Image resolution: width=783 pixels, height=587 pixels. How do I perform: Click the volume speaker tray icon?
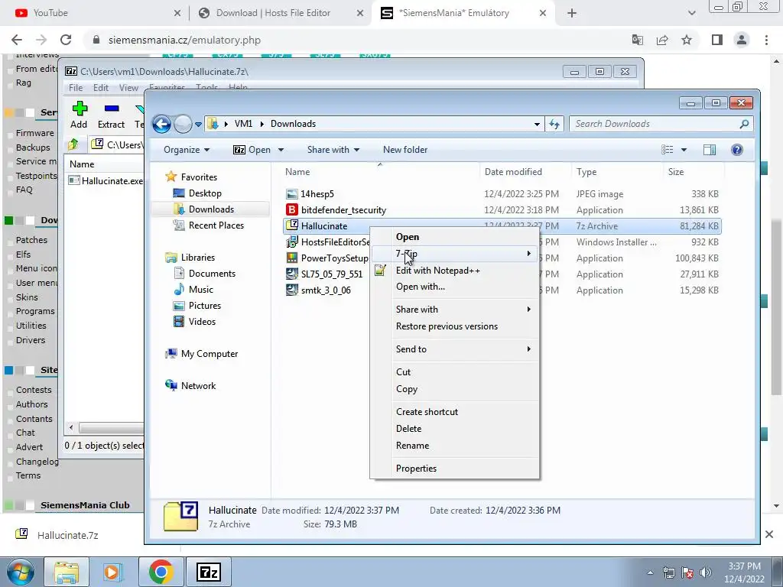[706, 572]
